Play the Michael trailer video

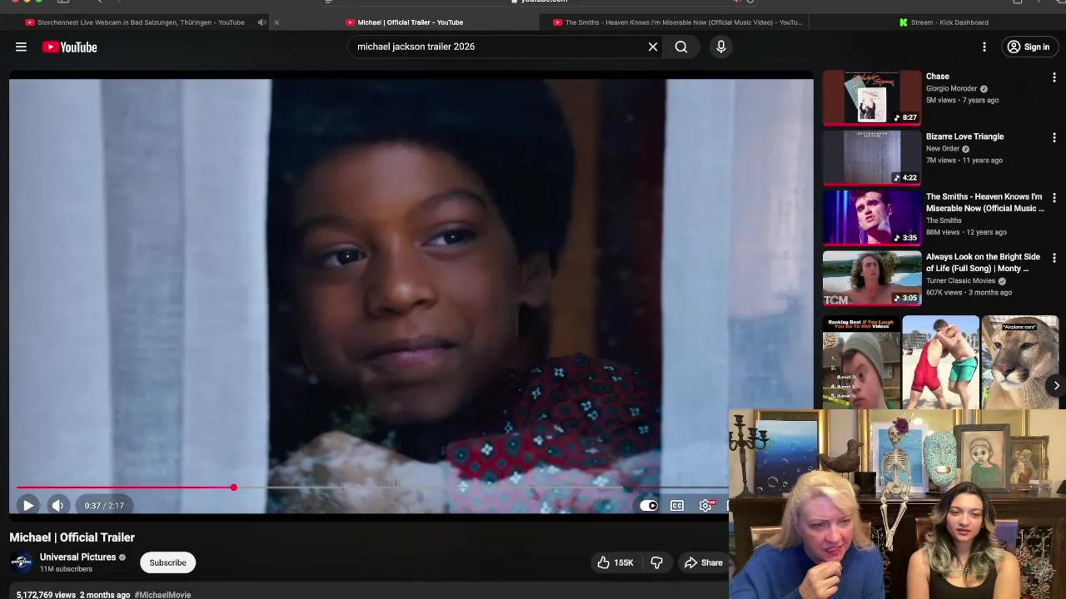pos(27,505)
